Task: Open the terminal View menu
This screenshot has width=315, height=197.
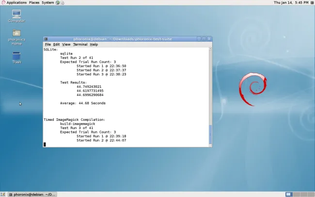Action: click(66, 44)
